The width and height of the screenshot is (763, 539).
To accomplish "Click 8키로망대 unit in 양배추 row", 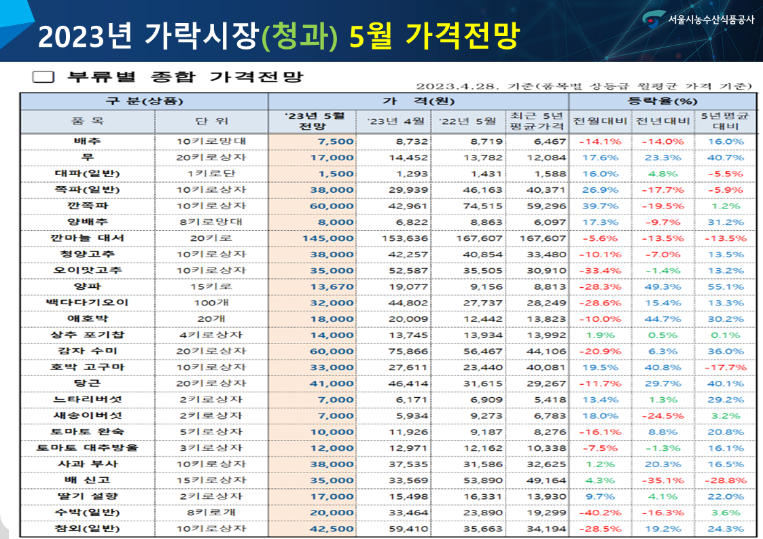I will coord(211,222).
